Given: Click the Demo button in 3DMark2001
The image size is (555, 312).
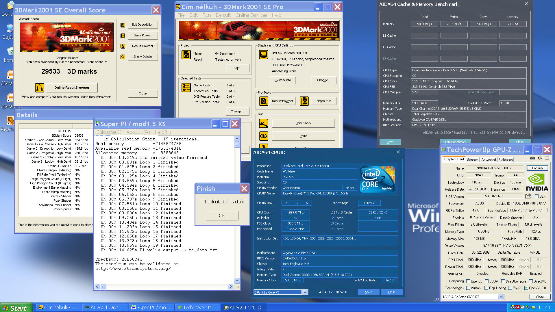Looking at the screenshot, I should click(303, 136).
